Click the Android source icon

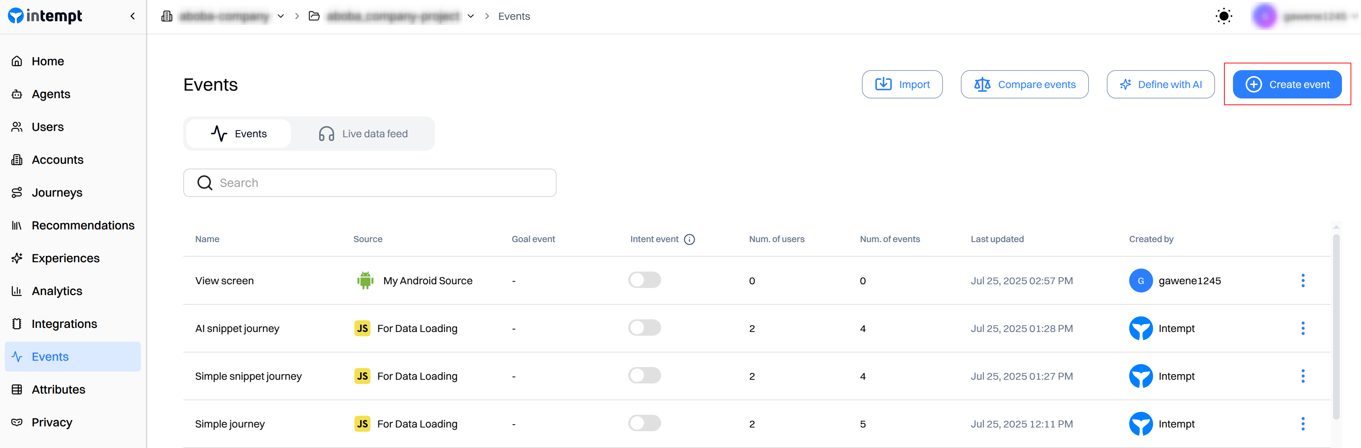(x=365, y=281)
